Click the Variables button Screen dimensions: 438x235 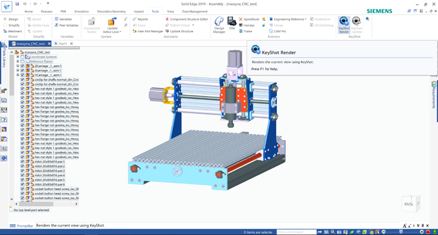tap(64, 19)
